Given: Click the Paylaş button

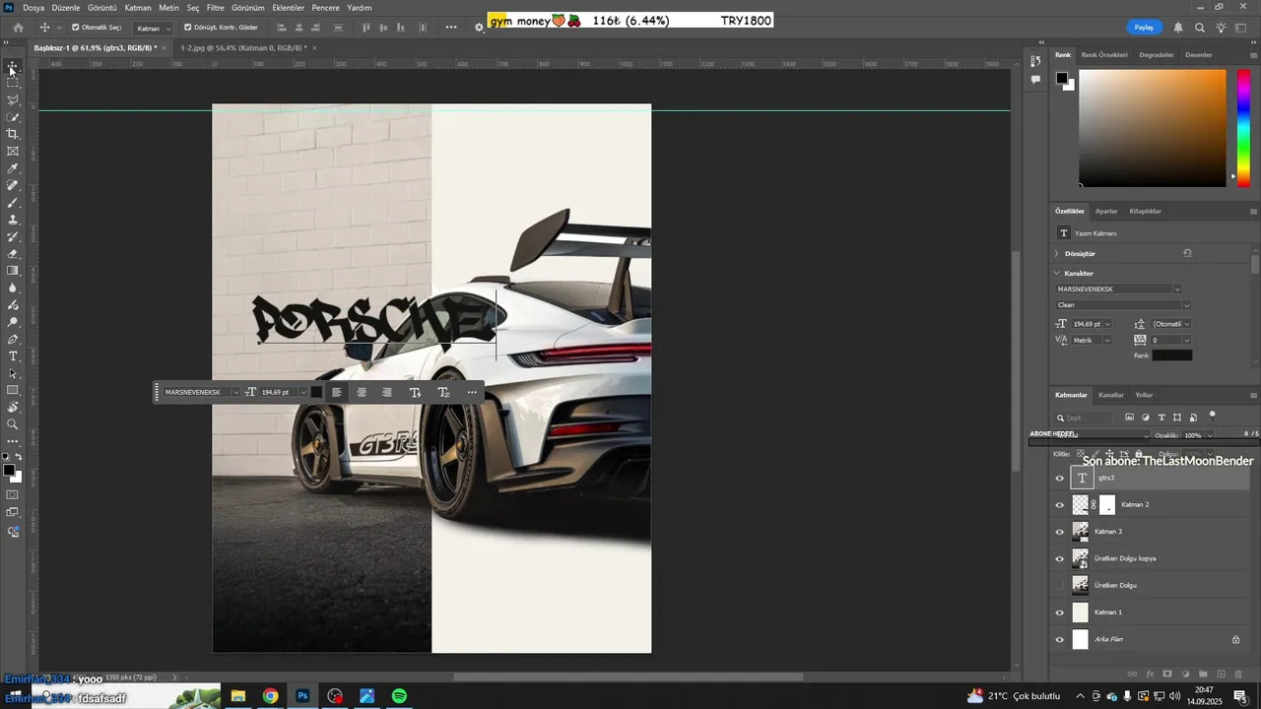Looking at the screenshot, I should (x=1144, y=28).
